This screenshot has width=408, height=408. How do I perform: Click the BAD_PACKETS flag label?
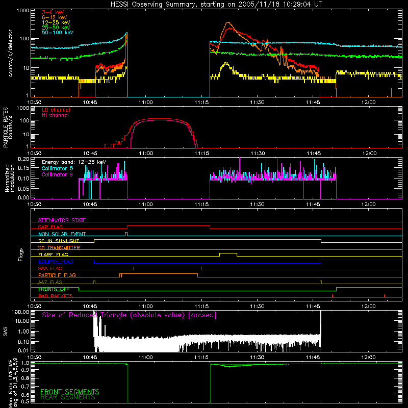56,296
